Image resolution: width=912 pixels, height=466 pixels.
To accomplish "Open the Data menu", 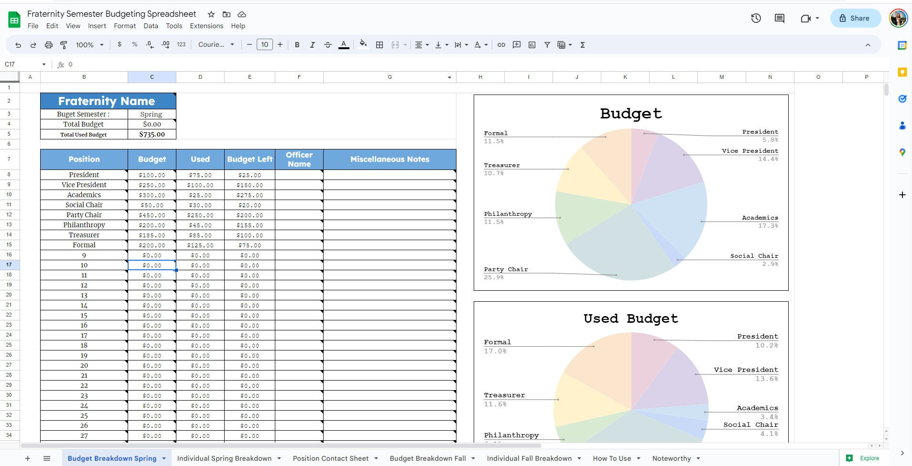I will click(151, 26).
